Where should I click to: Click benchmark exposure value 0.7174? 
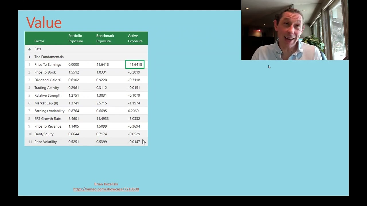tap(101, 134)
